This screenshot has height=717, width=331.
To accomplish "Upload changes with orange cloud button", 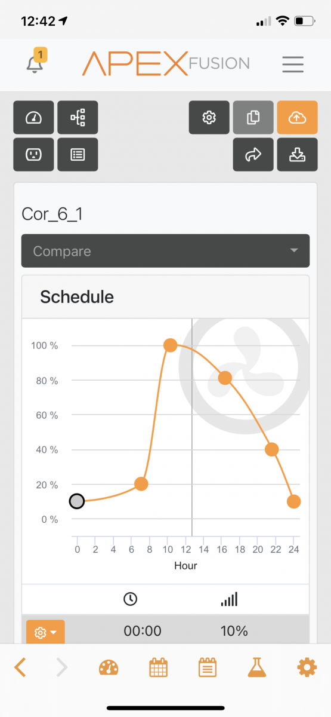I will 298,117.
